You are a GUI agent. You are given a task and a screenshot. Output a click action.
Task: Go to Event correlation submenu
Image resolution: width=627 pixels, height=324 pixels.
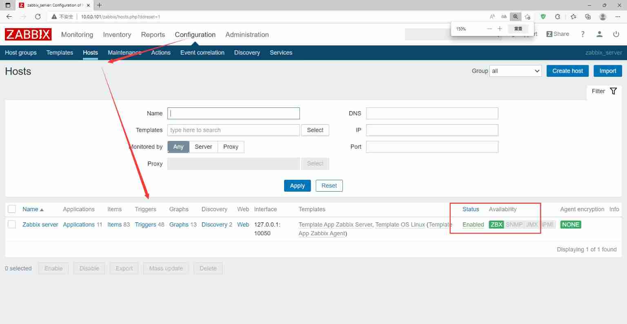click(202, 53)
